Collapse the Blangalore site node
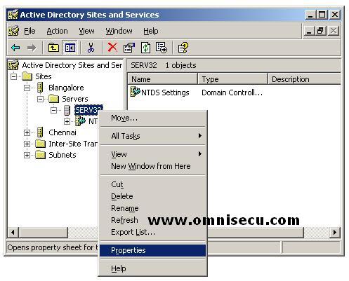The width and height of the screenshot is (349, 281). click(27, 88)
